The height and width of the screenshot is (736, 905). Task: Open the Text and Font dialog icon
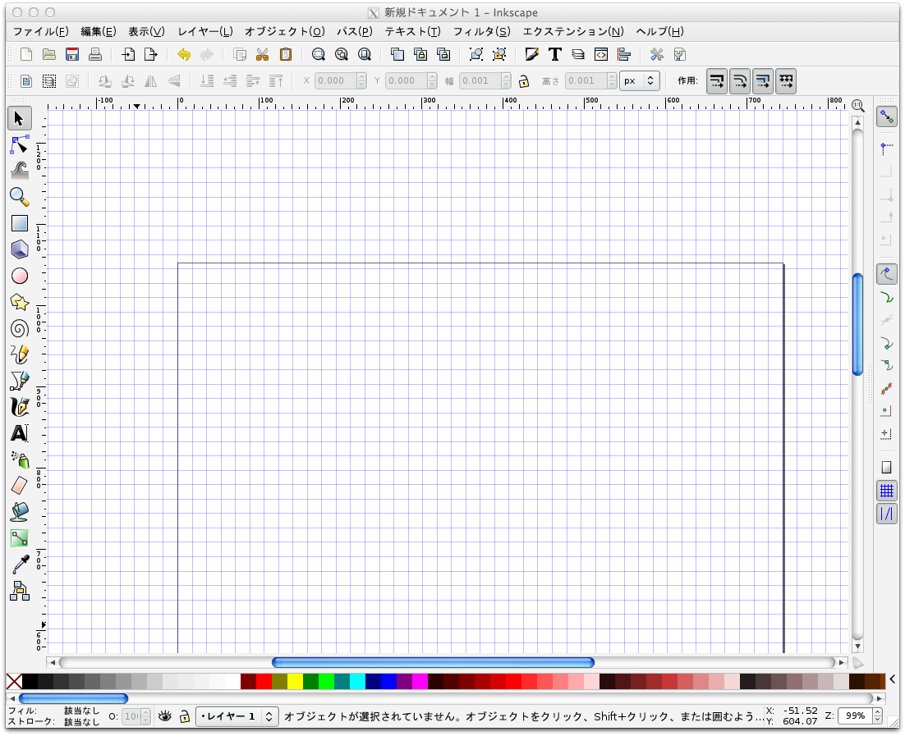pos(554,54)
